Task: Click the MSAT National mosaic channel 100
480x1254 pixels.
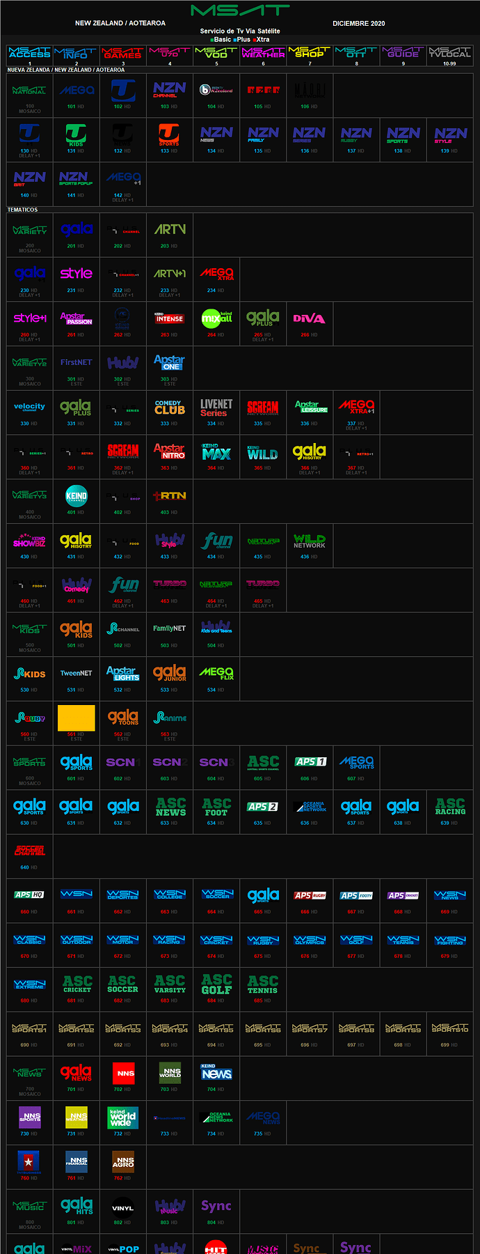Action: click(x=30, y=91)
